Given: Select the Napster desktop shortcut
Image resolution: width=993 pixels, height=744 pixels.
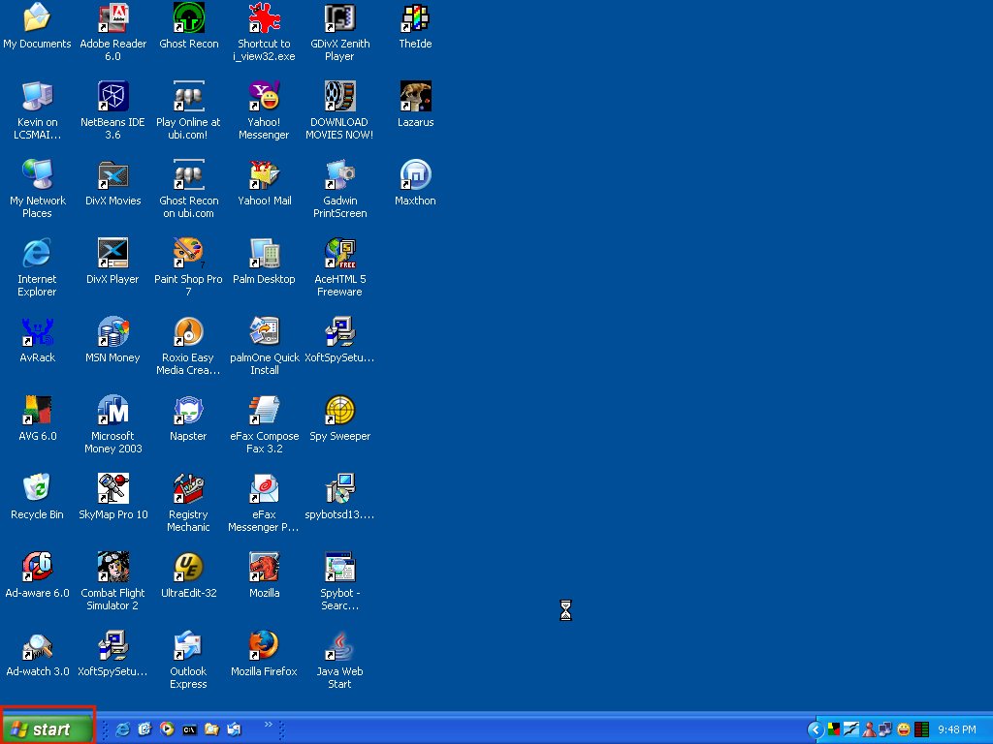Looking at the screenshot, I should tap(188, 410).
